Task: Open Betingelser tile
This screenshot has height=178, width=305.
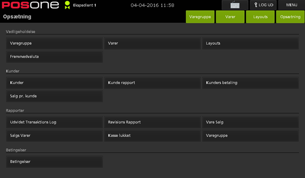Action: (x=54, y=162)
